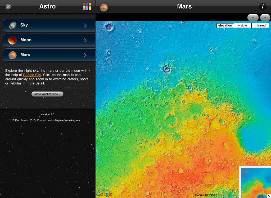Switch to the visible map layer

point(242,25)
